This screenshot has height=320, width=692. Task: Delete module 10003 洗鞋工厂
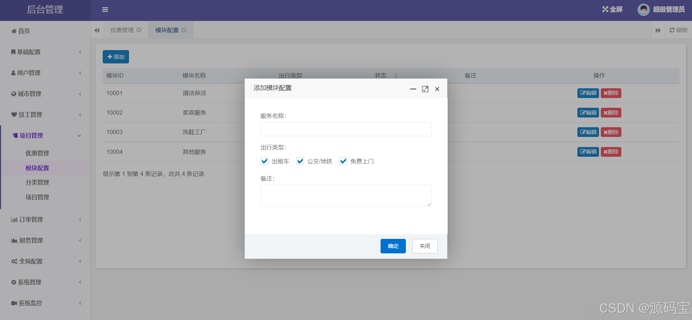pyautogui.click(x=611, y=132)
